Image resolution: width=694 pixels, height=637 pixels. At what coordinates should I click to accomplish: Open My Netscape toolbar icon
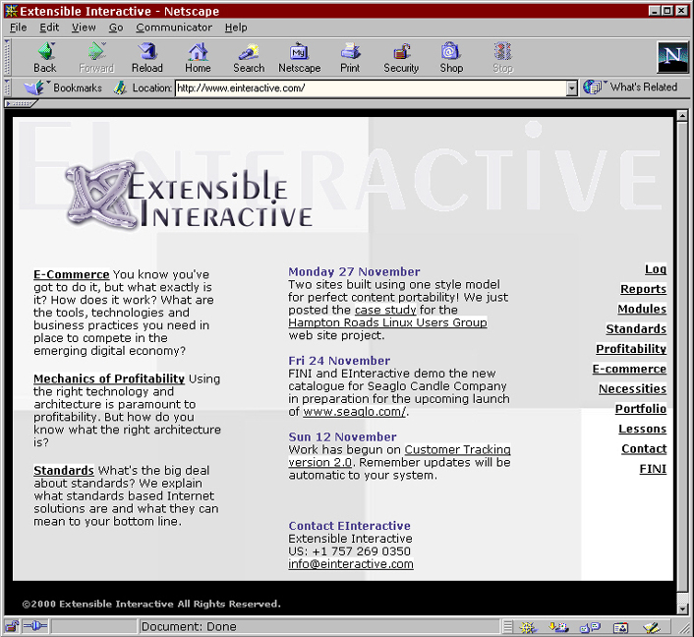click(299, 52)
